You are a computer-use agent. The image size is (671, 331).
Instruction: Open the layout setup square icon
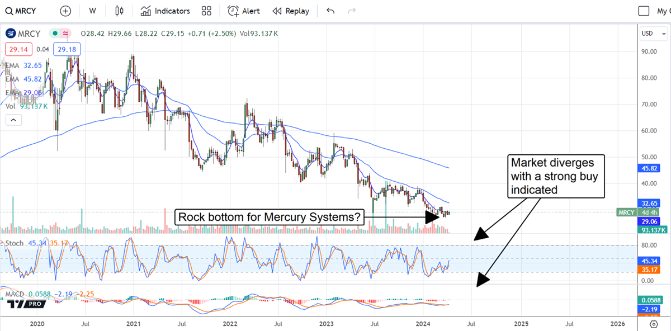(644, 11)
